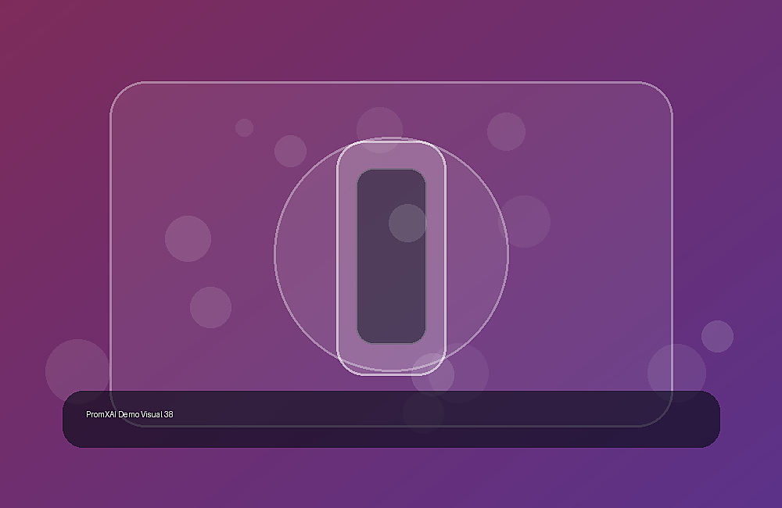782x508 pixels.
Task: Click the bubble between tiny bubble and central circle
Action: (x=290, y=151)
